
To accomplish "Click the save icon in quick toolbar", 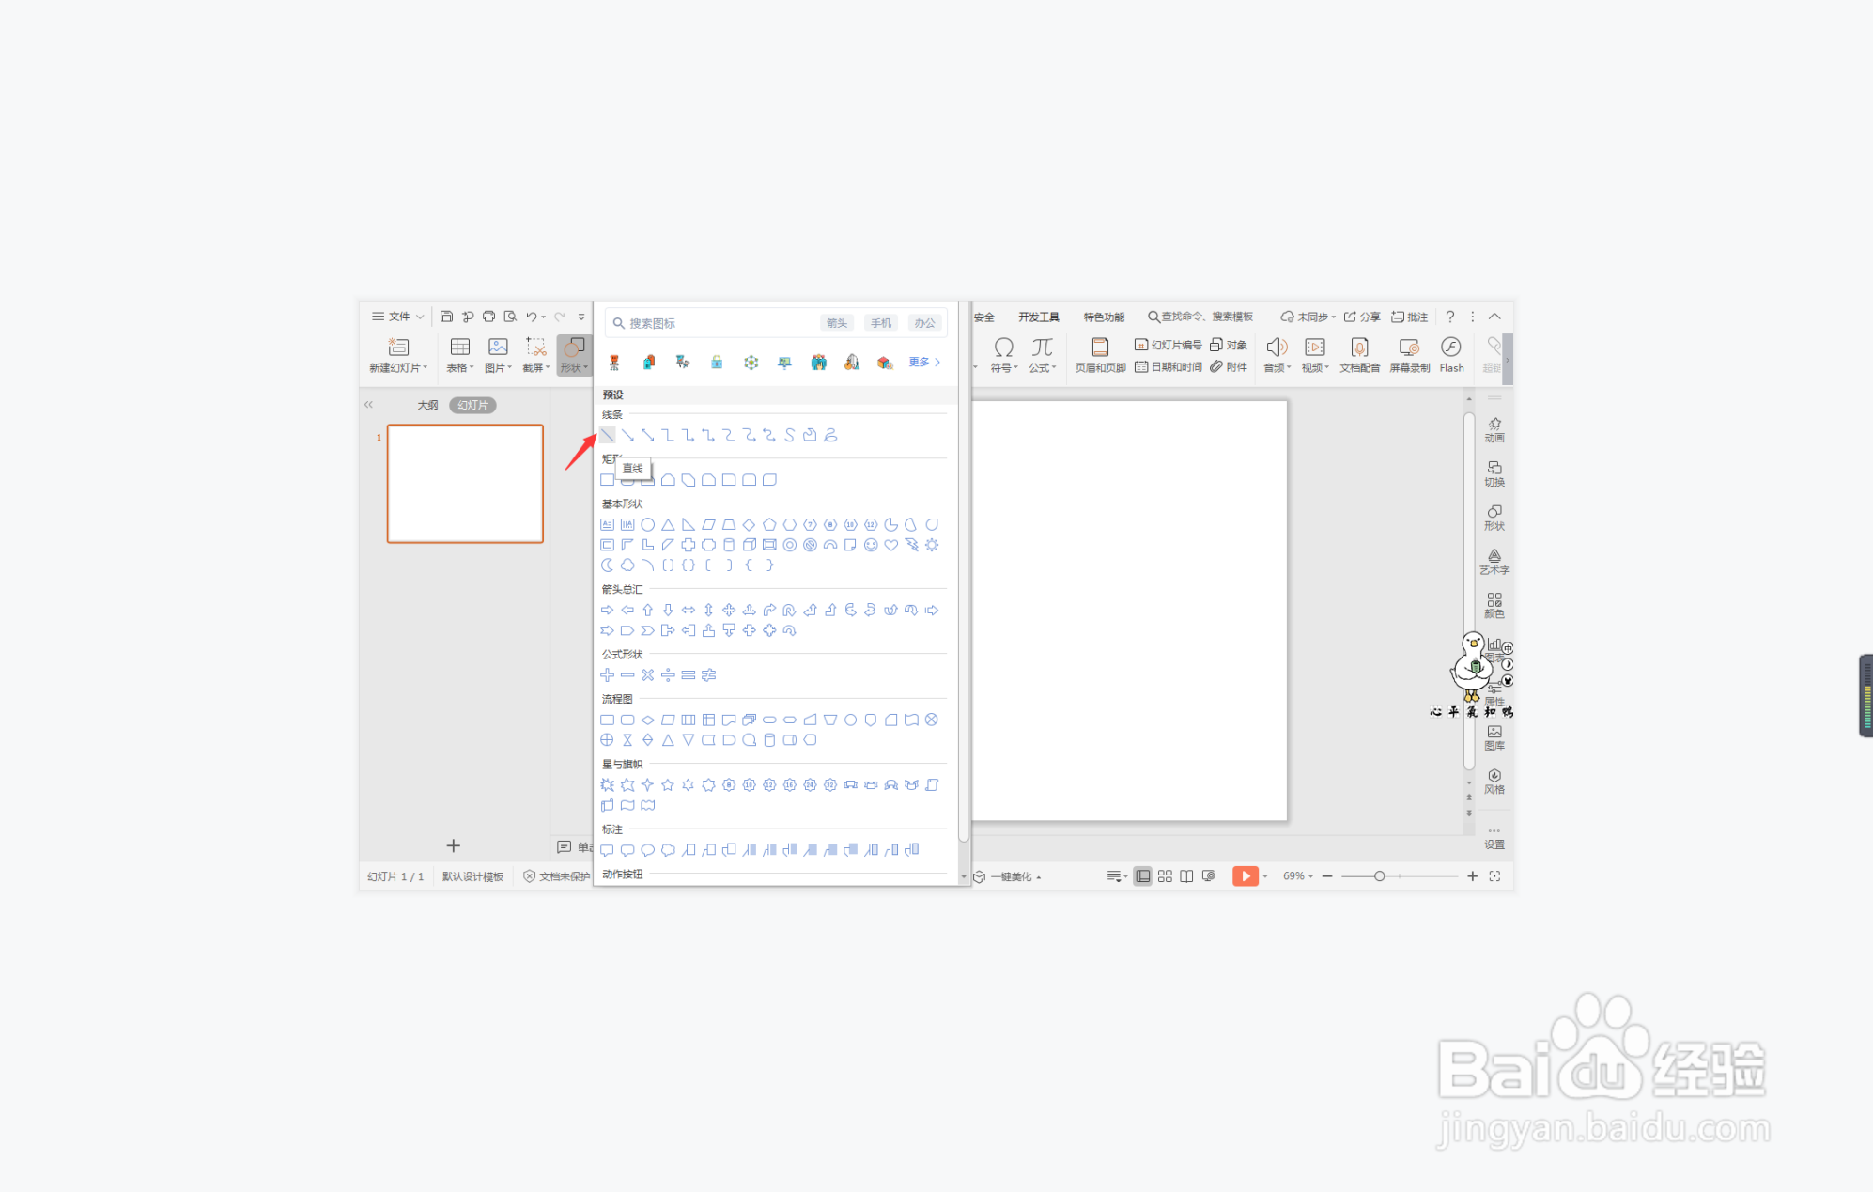I will tap(446, 317).
